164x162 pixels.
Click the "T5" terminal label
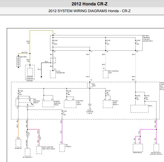pyautogui.click(x=137, y=52)
